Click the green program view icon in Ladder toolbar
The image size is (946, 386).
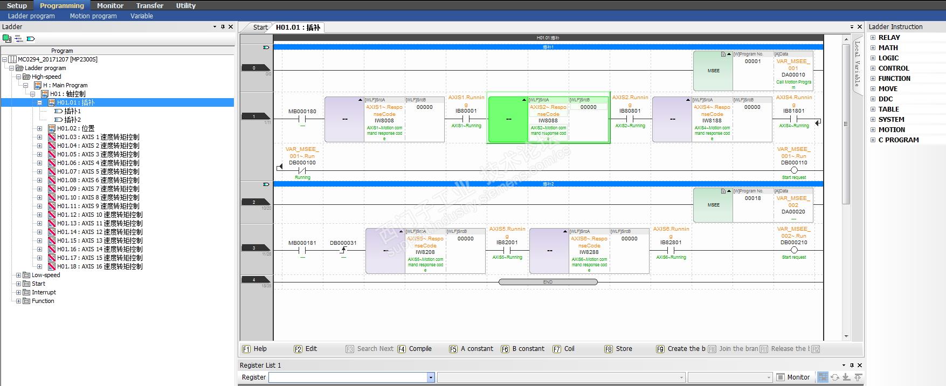(7, 38)
